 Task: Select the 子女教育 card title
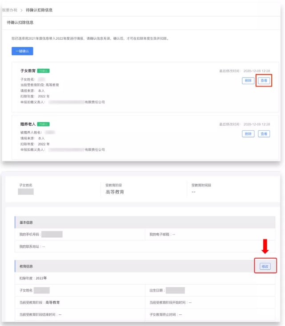click(28, 70)
